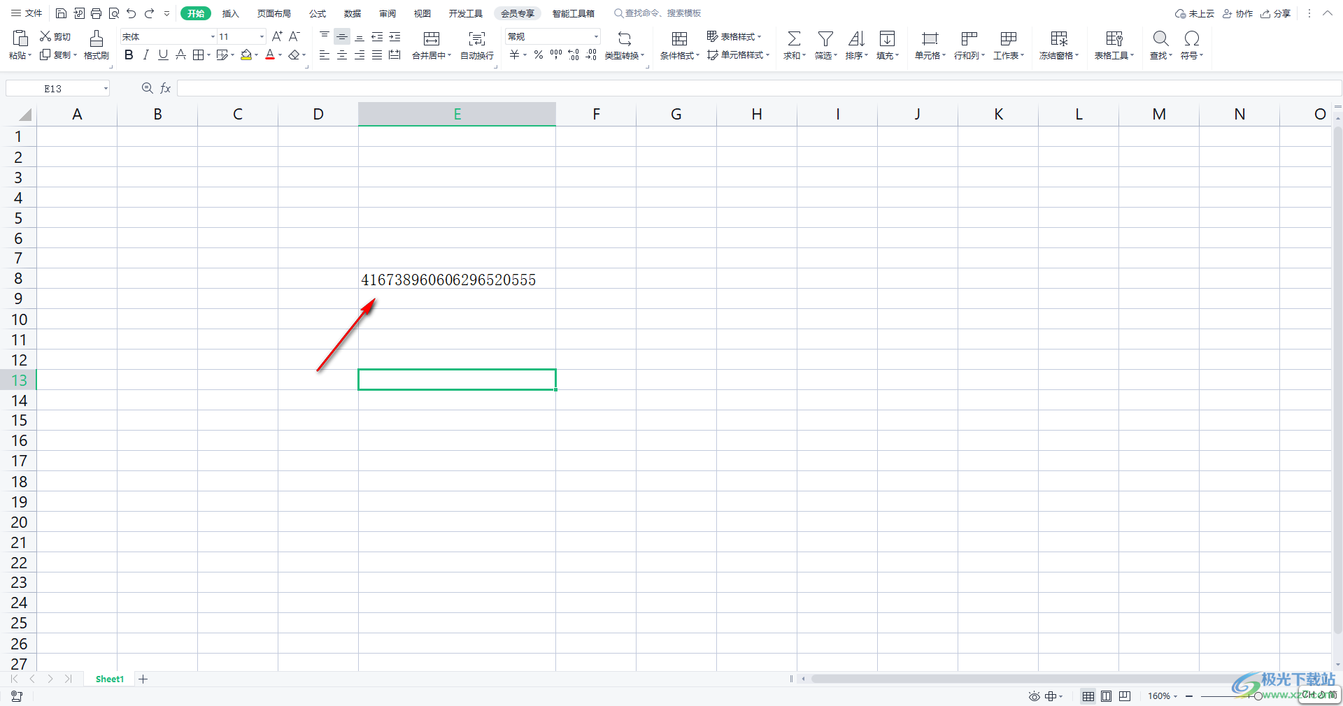
Task: Click the 分享 Share button
Action: 1276,13
